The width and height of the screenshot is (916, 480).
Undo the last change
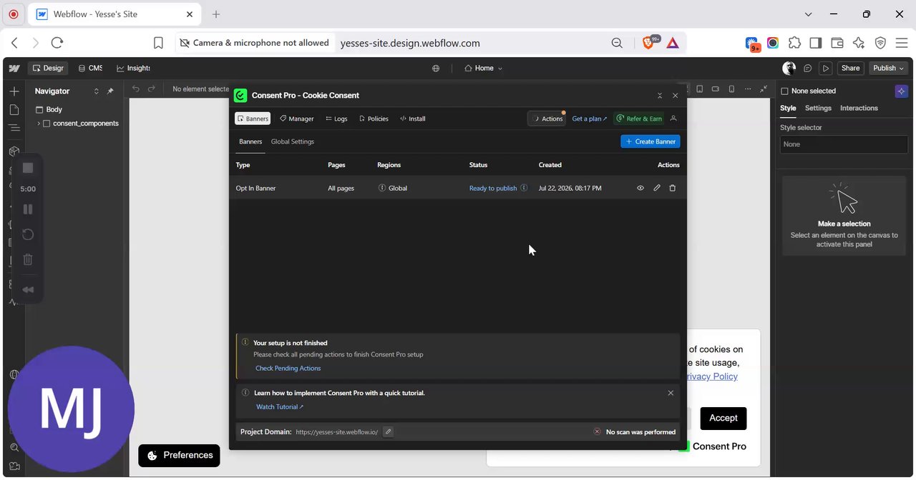(x=136, y=89)
